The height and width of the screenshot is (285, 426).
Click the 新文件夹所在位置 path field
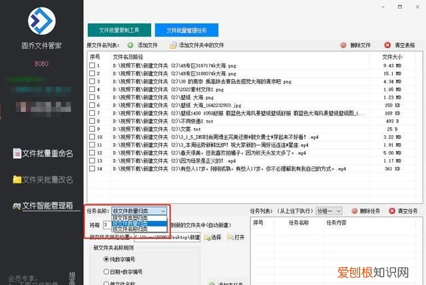pos(167,237)
